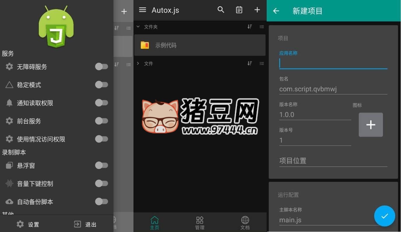The height and width of the screenshot is (232, 401).
Task: Tap the blue checkmark confirm button
Action: pyautogui.click(x=384, y=216)
